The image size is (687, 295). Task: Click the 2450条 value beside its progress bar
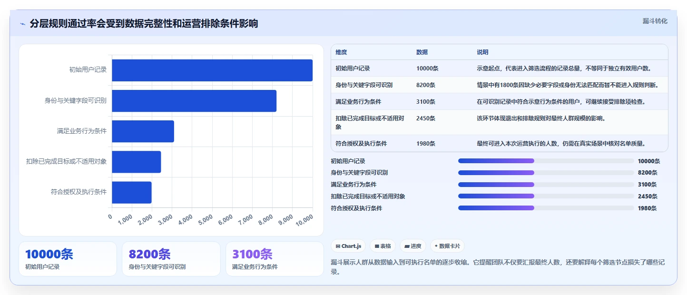(x=648, y=196)
